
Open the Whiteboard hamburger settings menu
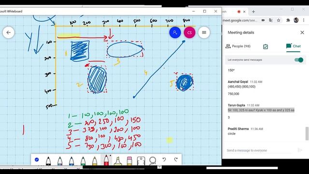(204, 32)
